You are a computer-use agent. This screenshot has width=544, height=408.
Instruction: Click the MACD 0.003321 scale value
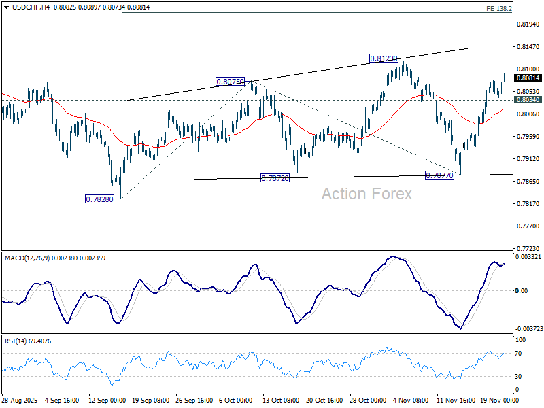[528, 257]
